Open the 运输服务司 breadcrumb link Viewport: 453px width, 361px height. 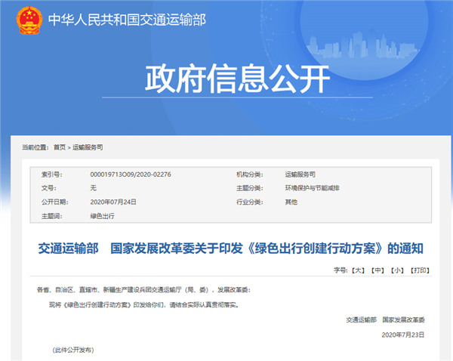[88, 147]
